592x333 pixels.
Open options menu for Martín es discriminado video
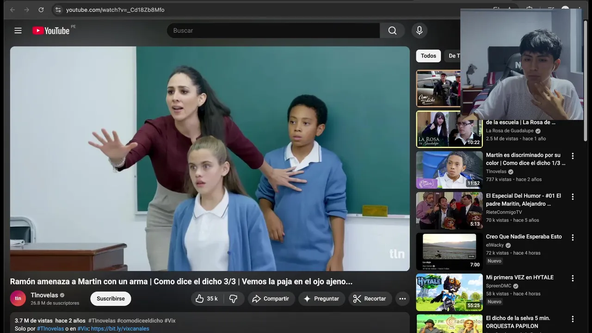[x=573, y=156]
